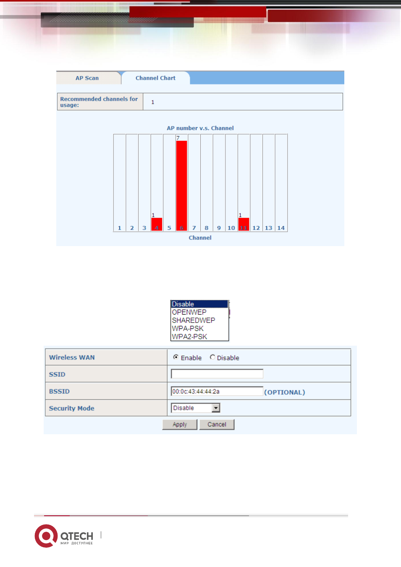Click channel label 8 on chart axis
This screenshot has width=401, height=567.
pos(207,228)
